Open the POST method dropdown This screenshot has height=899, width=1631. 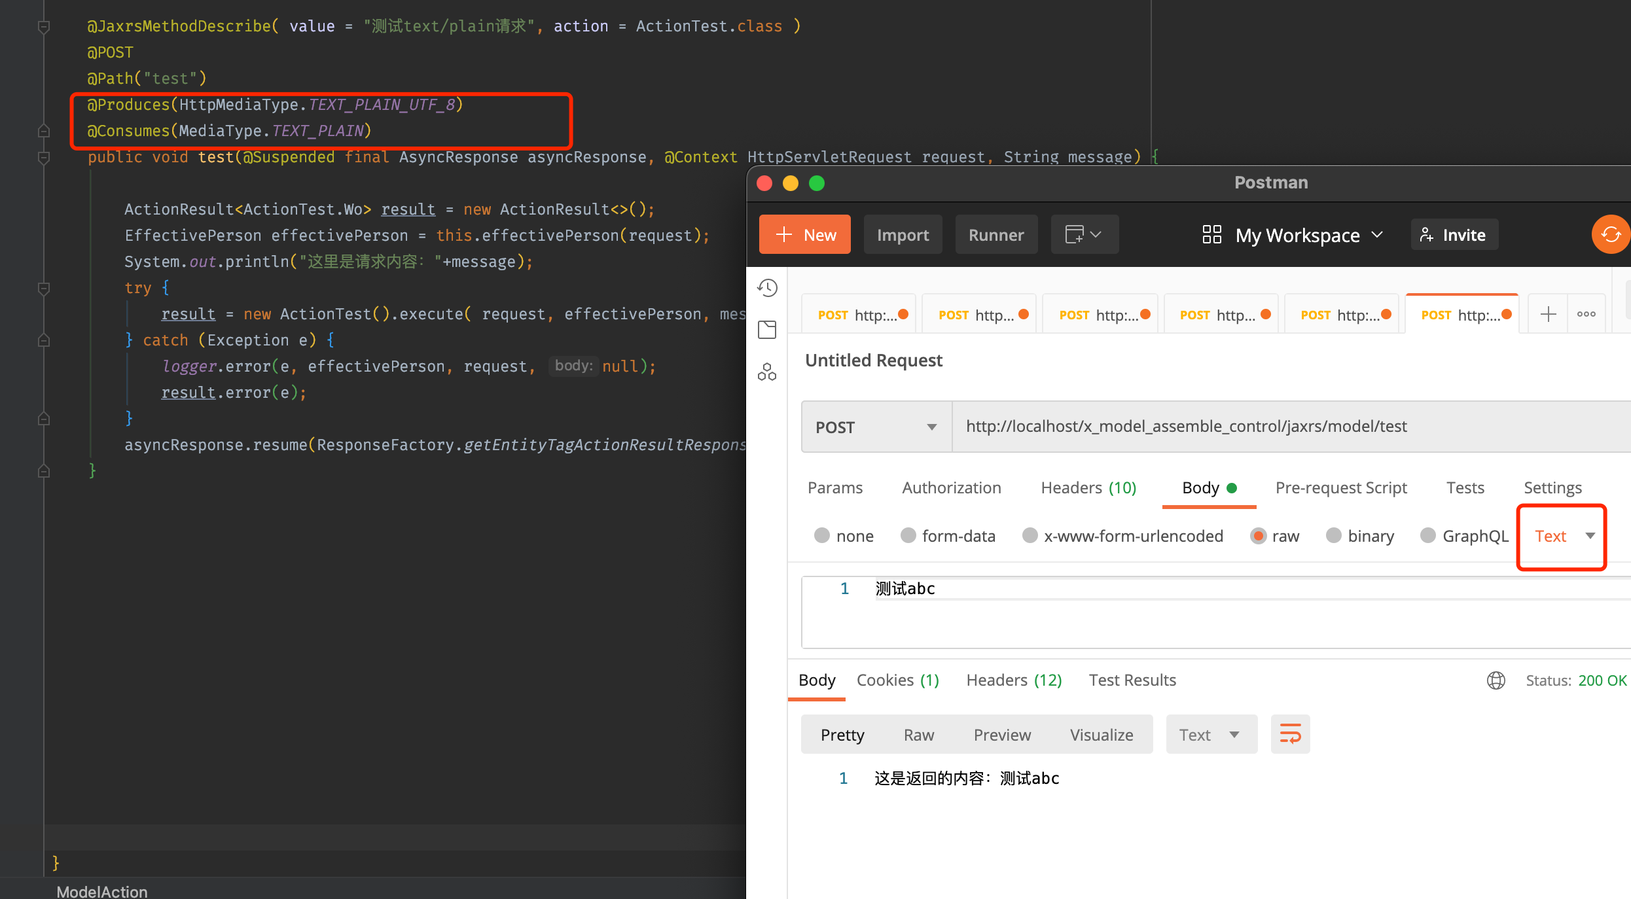coord(876,427)
